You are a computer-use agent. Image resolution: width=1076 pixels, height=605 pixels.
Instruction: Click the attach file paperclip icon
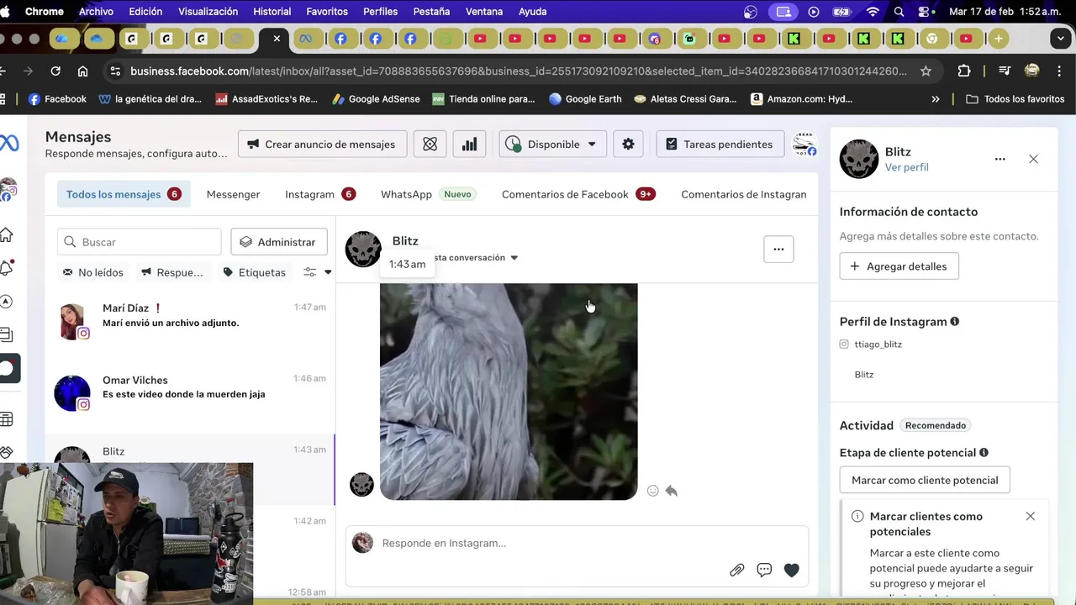tap(736, 570)
